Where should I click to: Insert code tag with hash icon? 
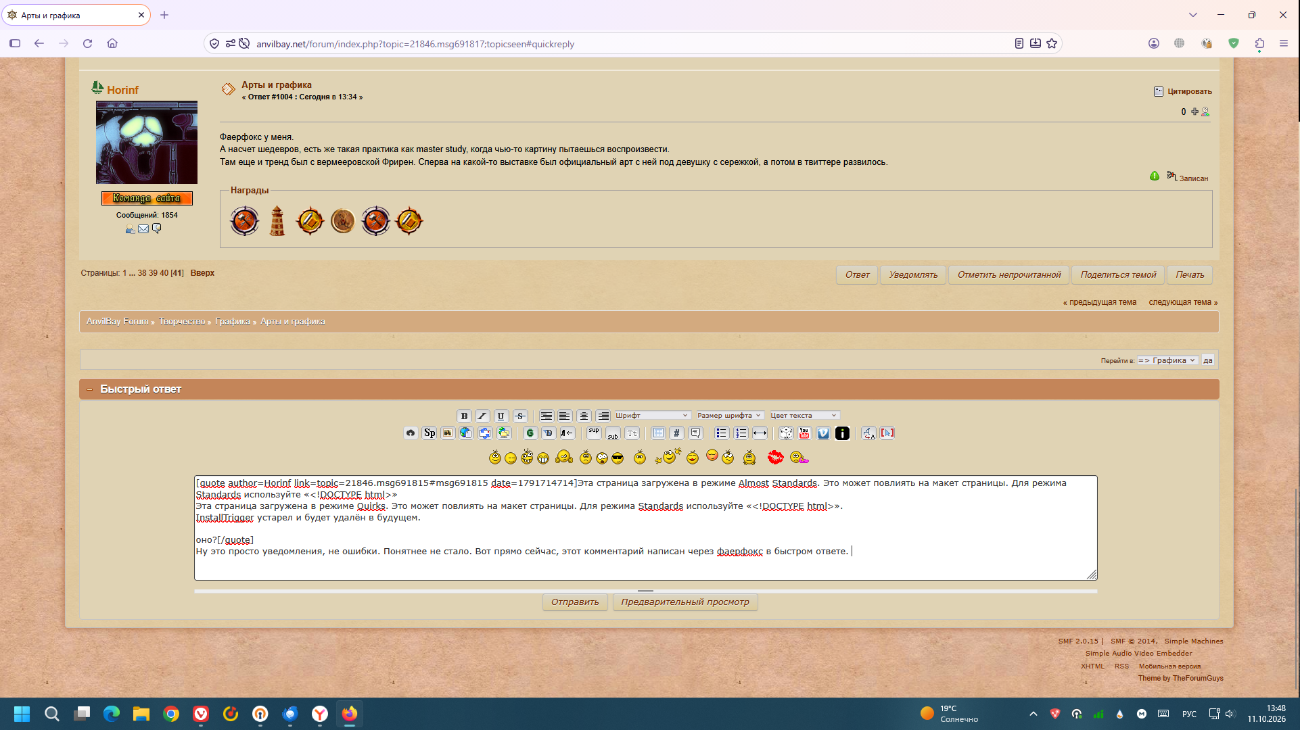(x=676, y=433)
